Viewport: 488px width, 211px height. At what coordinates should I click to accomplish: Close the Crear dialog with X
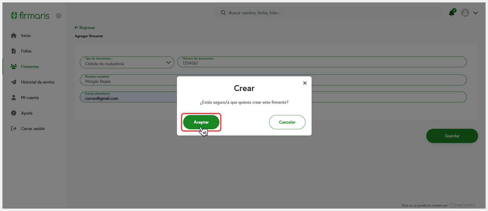point(305,83)
